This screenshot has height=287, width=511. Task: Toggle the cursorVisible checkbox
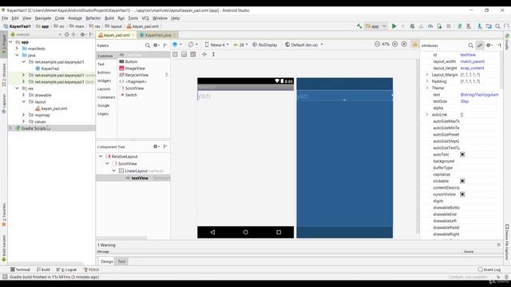pos(462,195)
